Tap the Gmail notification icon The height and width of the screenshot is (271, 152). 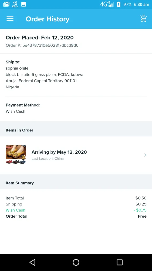(x=6, y=4)
